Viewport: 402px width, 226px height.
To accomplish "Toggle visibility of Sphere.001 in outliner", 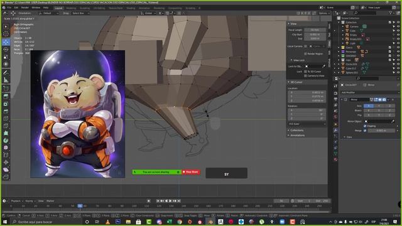I will point(398,73).
